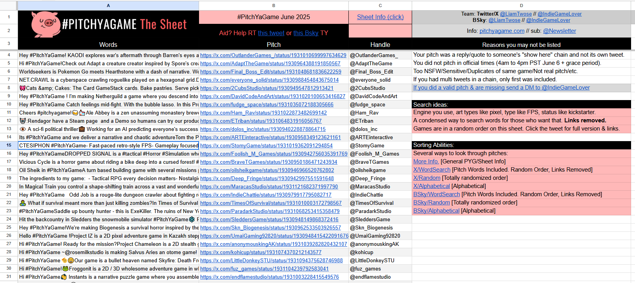Select the row 31 header number

pos(9,277)
